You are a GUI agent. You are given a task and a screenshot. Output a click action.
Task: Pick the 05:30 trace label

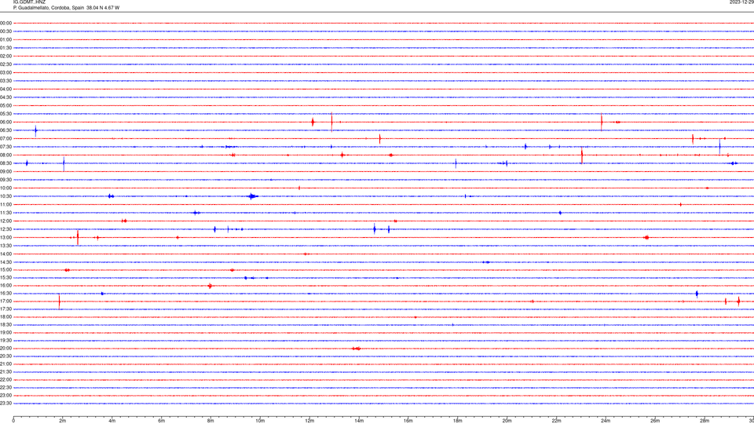pyautogui.click(x=5, y=114)
